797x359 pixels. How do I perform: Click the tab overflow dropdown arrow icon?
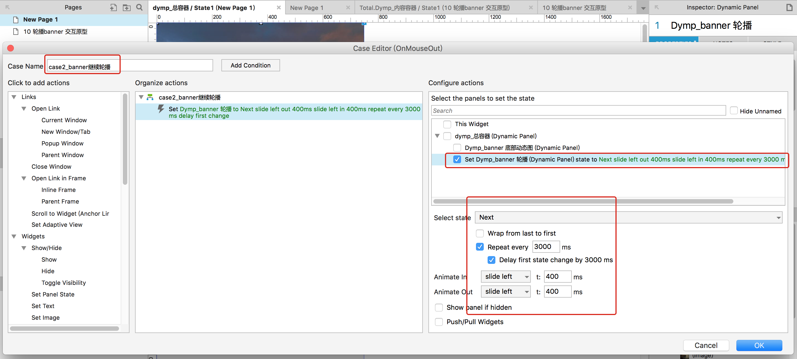click(x=643, y=8)
